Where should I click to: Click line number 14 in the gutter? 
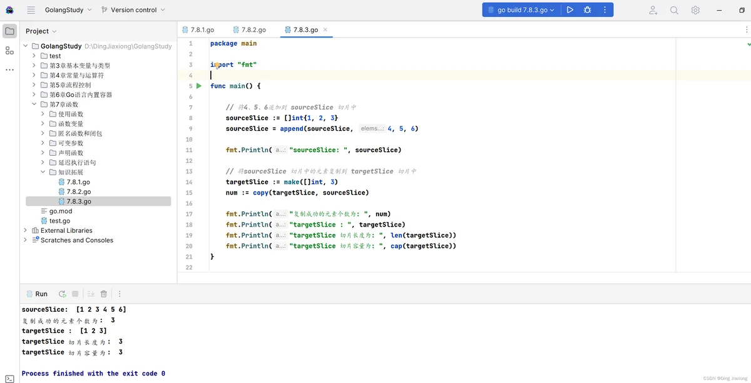189,182
